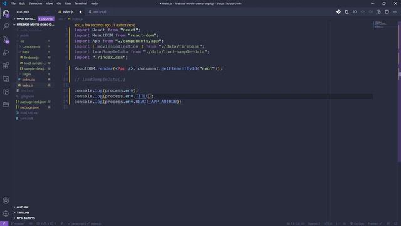Open the File menu
Image resolution: width=401 pixels, height=226 pixels.
coord(13,4)
